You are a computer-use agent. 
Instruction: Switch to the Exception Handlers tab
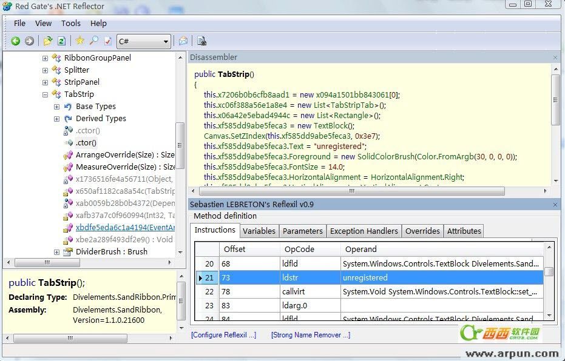[x=364, y=231]
